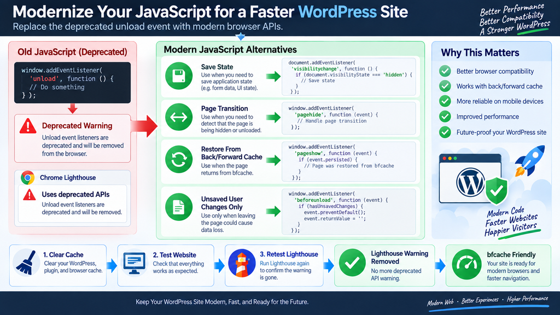560x315 pixels.
Task: Click the '2. Test Website' step title
Action: [x=174, y=255]
